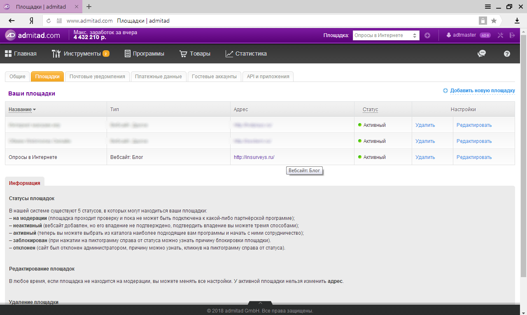The image size is (527, 315).
Task: Click the Yandex Я button
Action: [x=31, y=21]
